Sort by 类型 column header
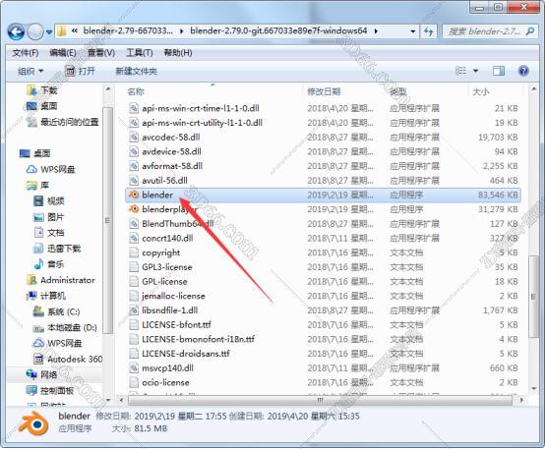 [398, 92]
